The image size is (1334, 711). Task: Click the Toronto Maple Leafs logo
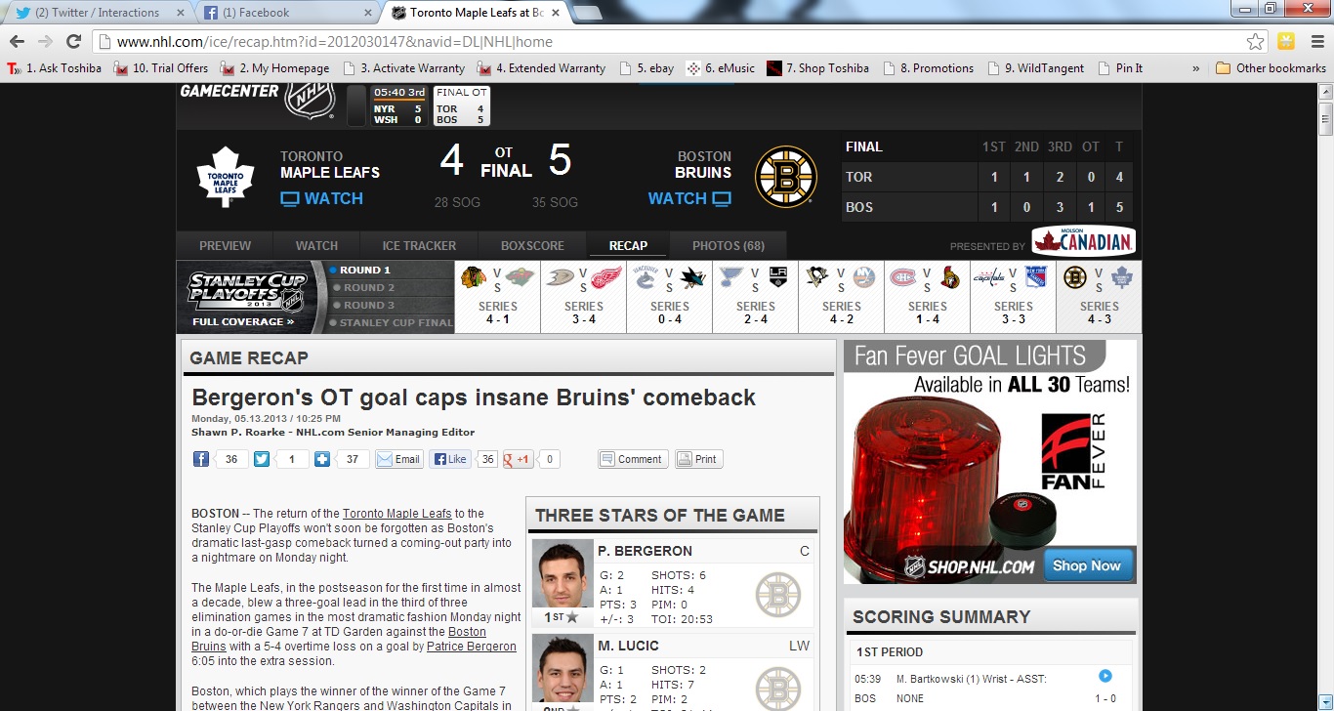226,177
